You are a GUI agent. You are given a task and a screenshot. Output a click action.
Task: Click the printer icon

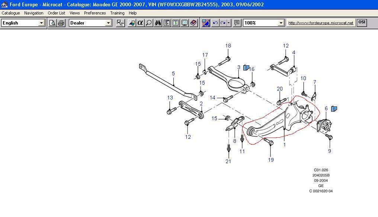61,23
